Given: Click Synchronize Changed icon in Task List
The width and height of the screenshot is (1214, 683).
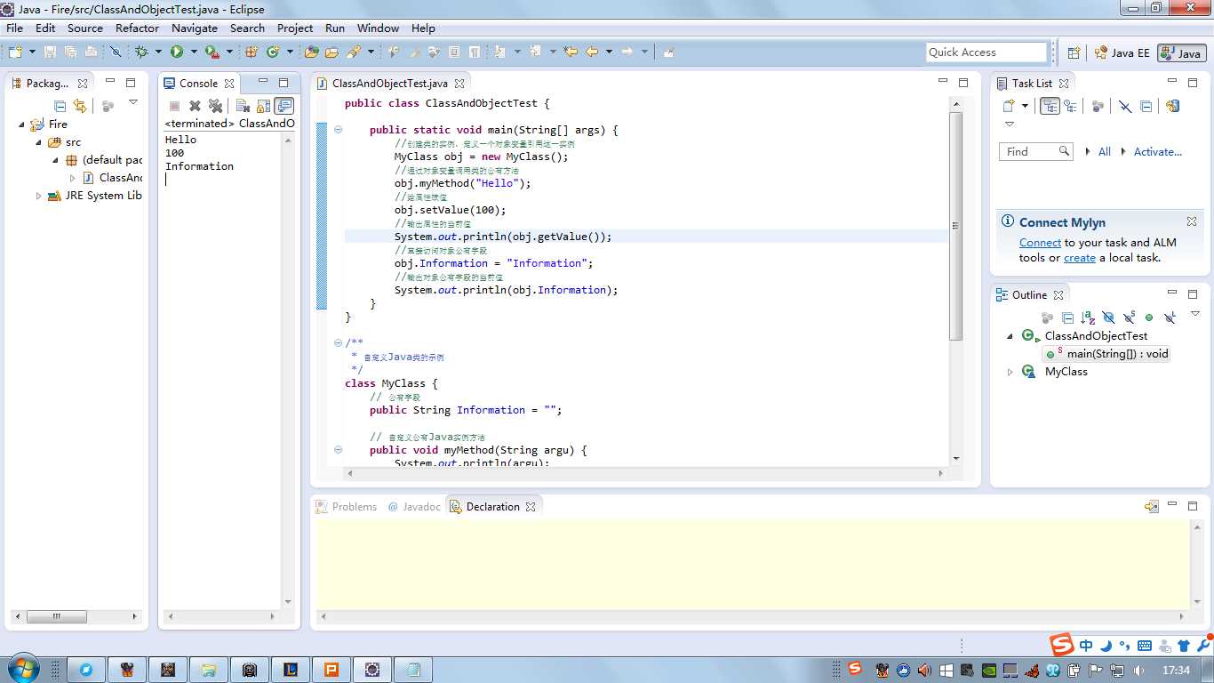Looking at the screenshot, I should point(1172,106).
